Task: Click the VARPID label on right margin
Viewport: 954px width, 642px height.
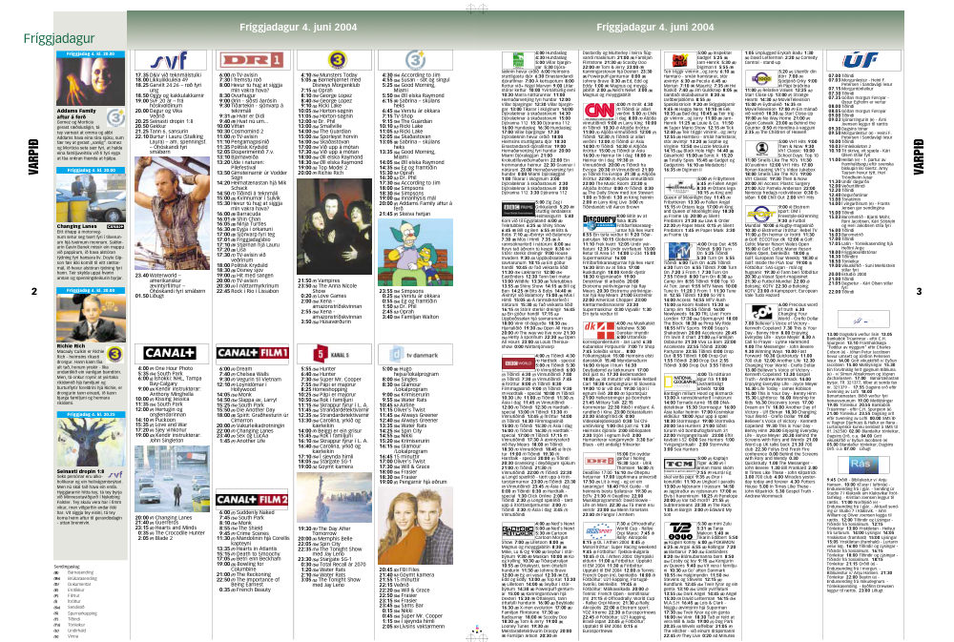Action: tap(919, 157)
